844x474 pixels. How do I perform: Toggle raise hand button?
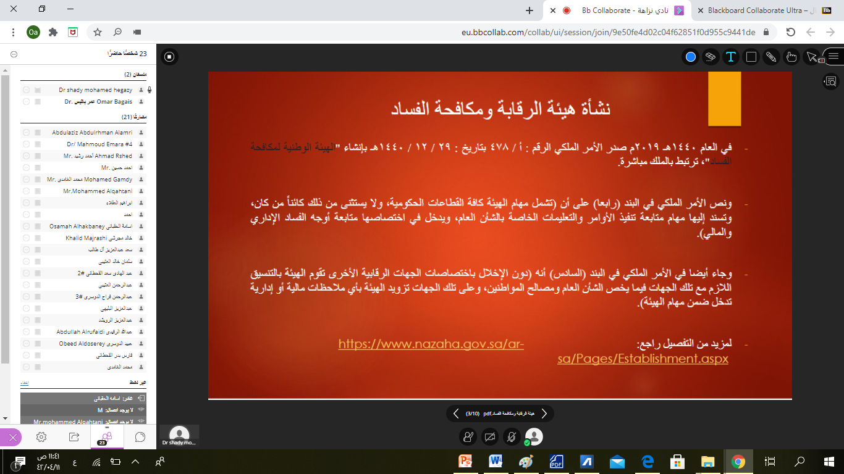point(468,437)
